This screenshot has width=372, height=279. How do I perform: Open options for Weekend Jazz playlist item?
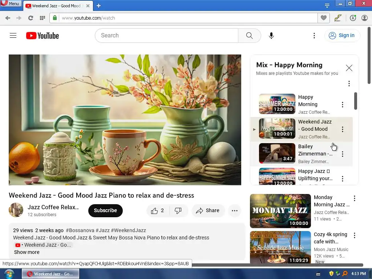[x=342, y=129]
